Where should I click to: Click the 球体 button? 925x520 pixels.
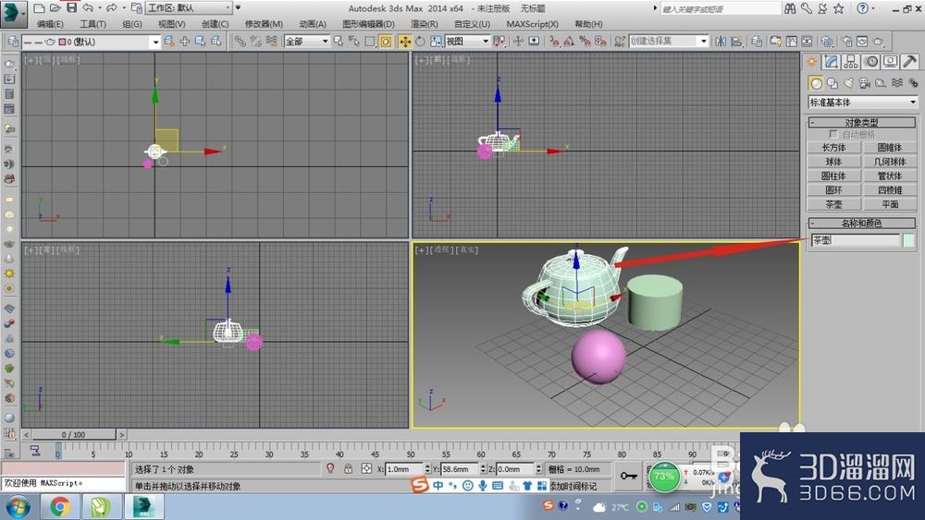pos(833,162)
